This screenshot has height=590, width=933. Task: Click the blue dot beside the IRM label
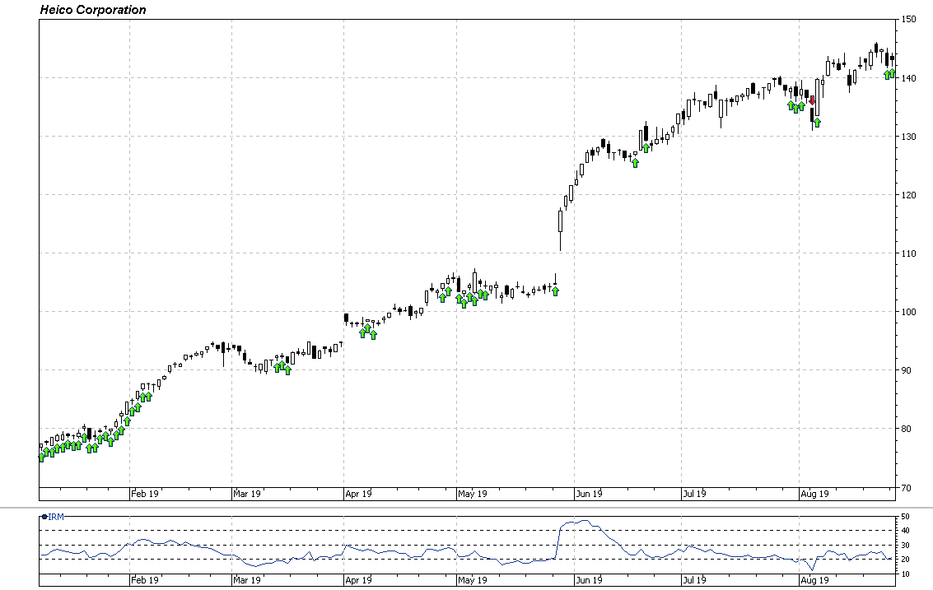(44, 517)
